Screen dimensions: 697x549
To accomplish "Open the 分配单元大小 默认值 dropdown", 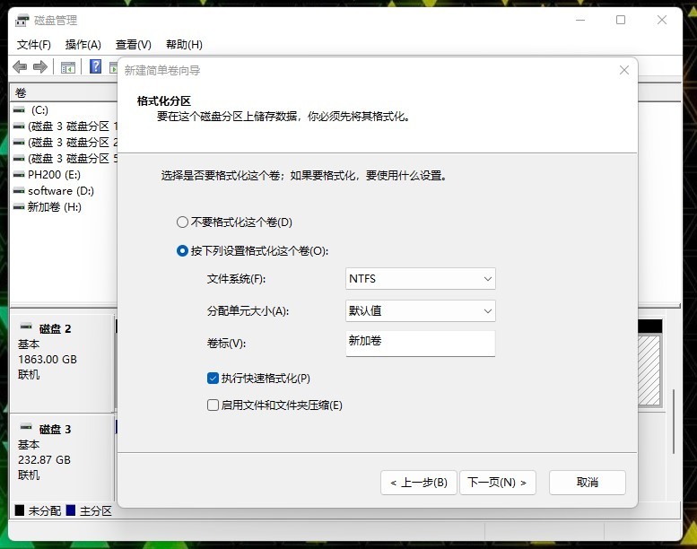I will pos(421,310).
